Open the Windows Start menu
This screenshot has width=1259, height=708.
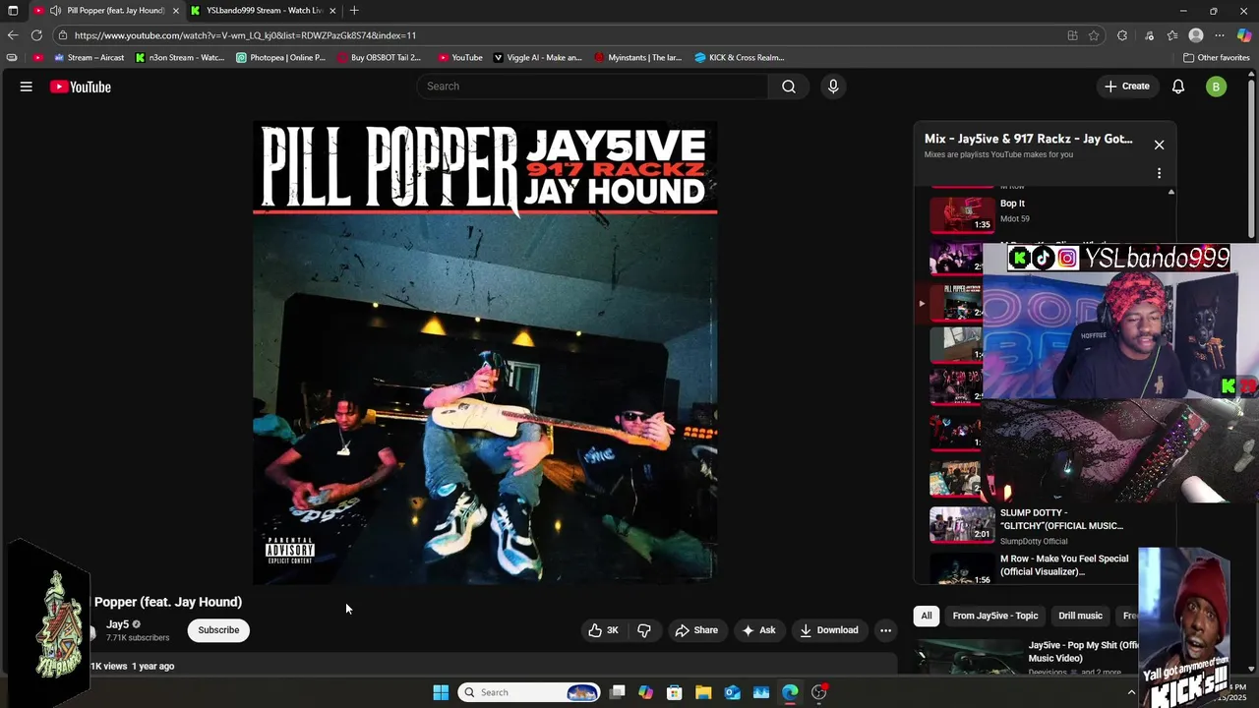point(441,692)
